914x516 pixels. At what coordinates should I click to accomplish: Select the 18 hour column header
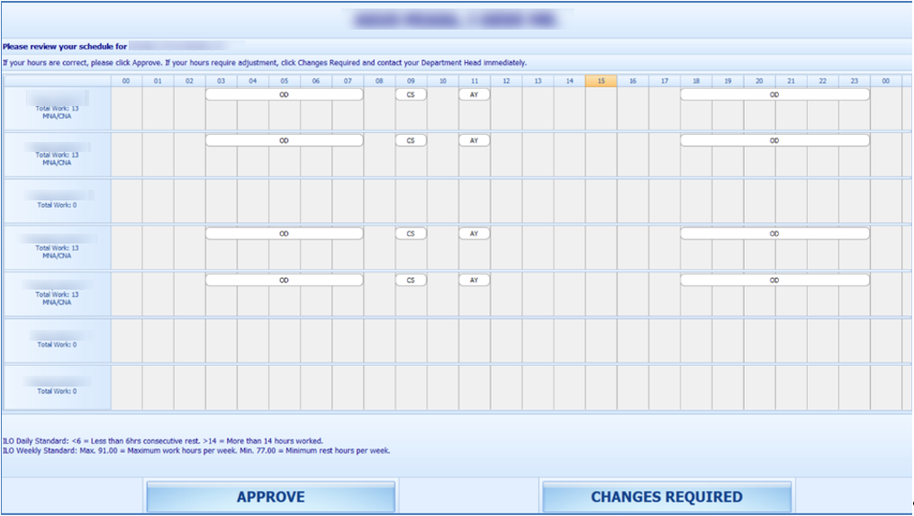696,81
